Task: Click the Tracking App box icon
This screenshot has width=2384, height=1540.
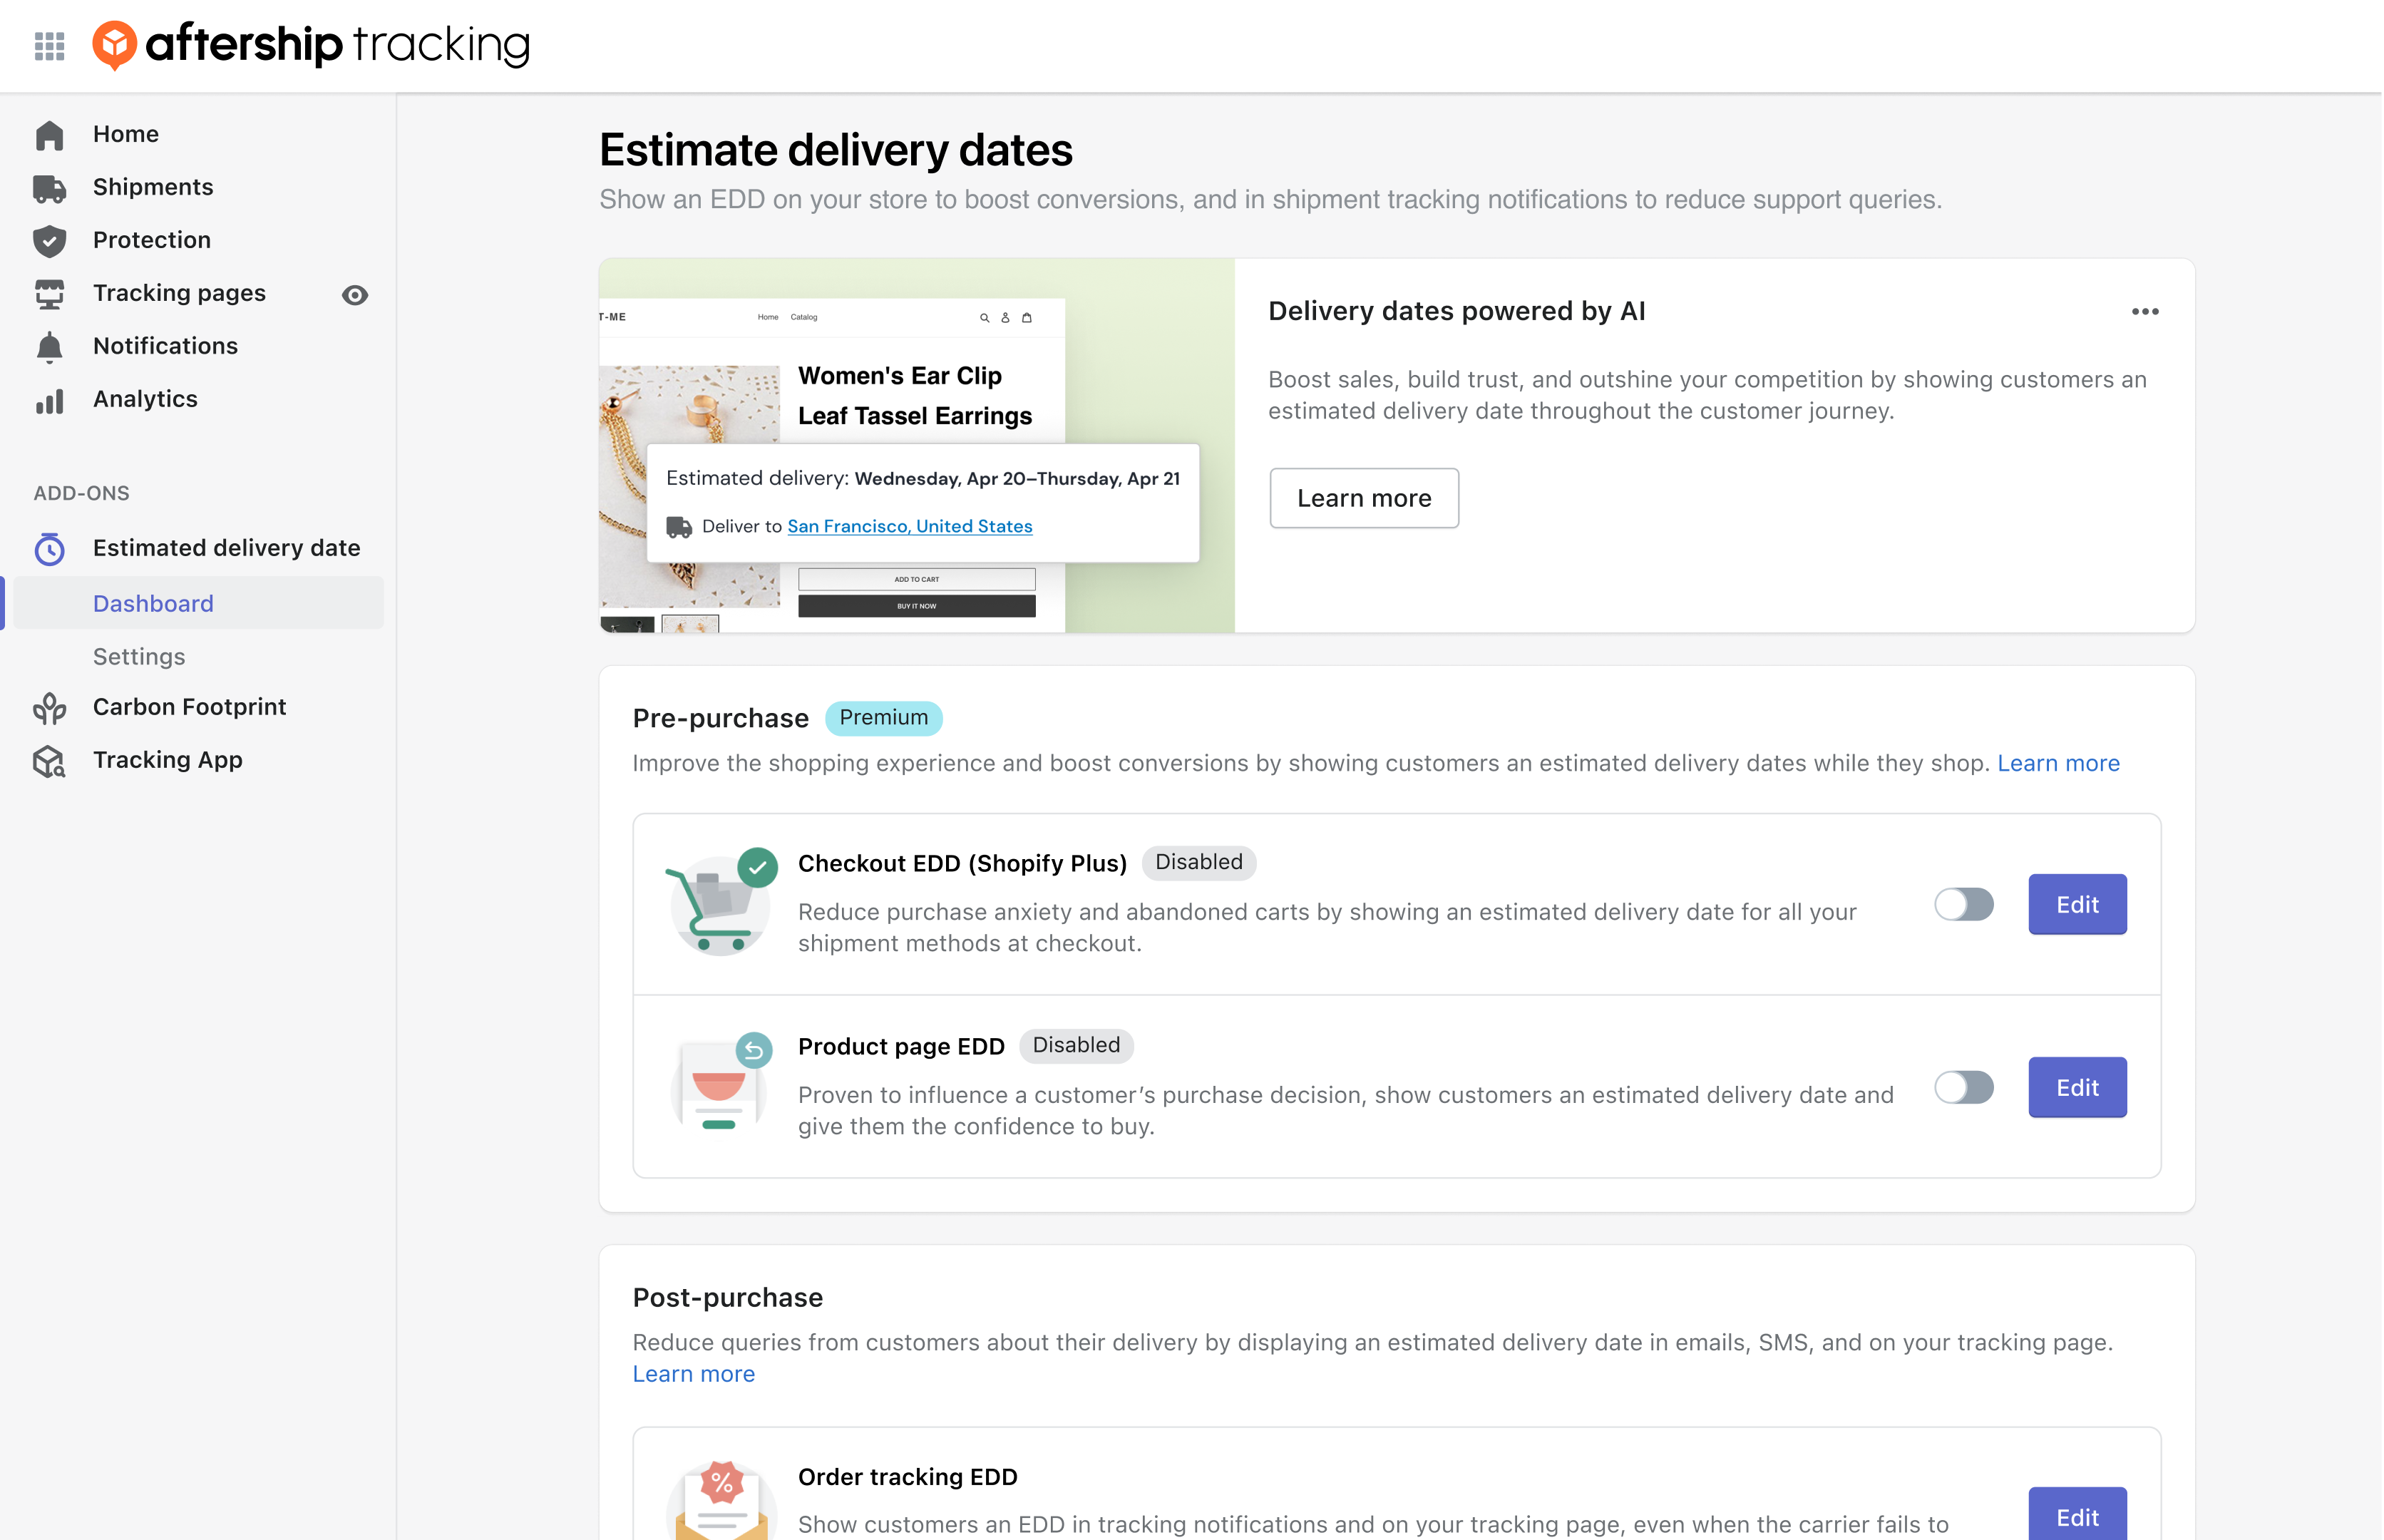Action: (49, 761)
